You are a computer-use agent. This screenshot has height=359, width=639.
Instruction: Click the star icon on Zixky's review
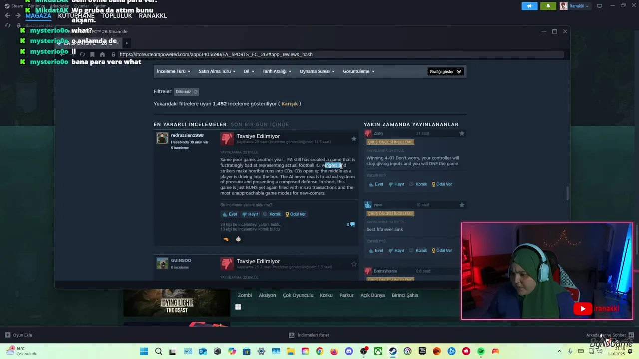462,133
